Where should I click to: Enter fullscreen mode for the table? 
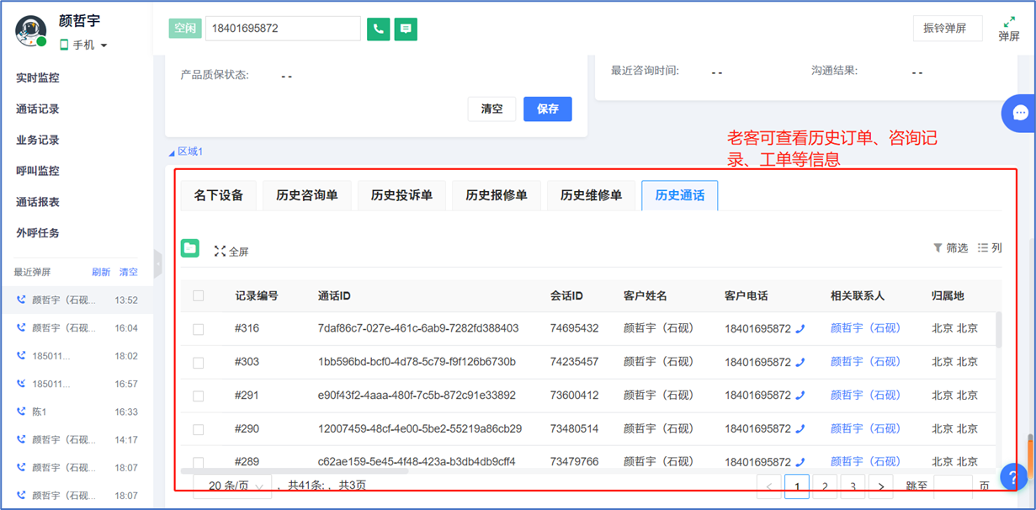pyautogui.click(x=231, y=252)
